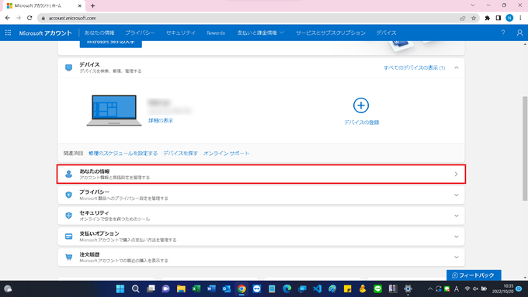This screenshot has width=528, height=297.
Task: Open the Chrome extensions puzzle icon
Action: tap(488, 18)
